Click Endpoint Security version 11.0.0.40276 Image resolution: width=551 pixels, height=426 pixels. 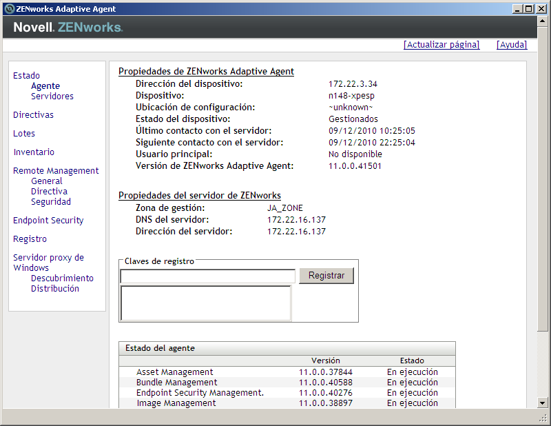(325, 393)
